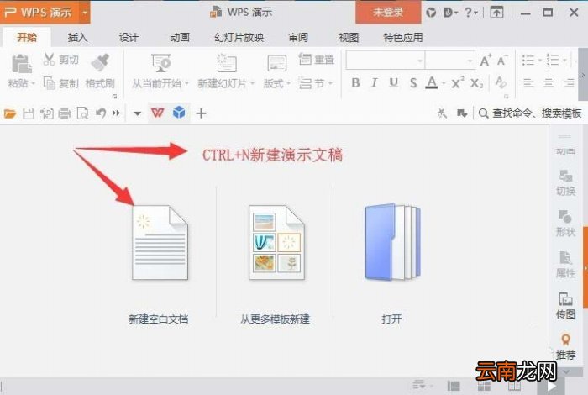The height and width of the screenshot is (395, 588).
Task: Switch to the Start (开始) ribbon tab
Action: coord(27,38)
